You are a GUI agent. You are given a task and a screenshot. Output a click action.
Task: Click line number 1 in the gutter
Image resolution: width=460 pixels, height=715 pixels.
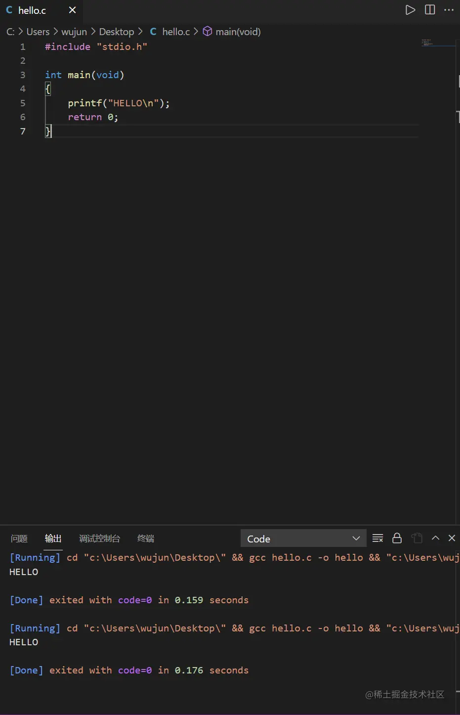23,47
